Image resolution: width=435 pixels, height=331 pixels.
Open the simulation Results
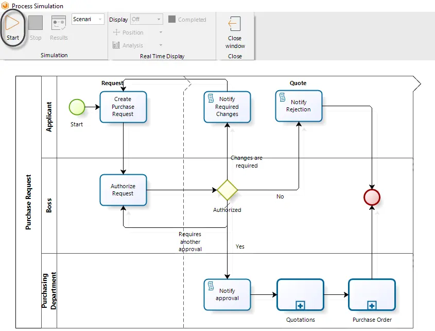click(x=59, y=28)
